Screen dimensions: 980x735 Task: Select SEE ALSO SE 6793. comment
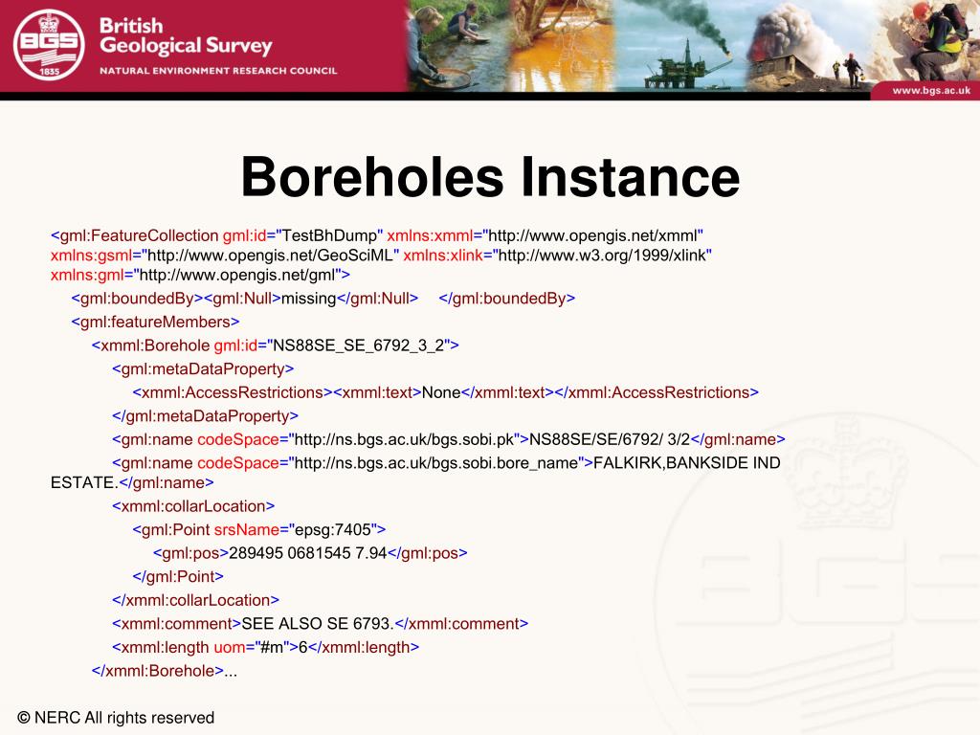pos(318,624)
